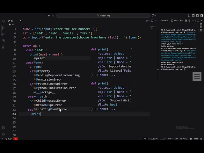Choose the pass suggestion
Viewport: 204px width, 153px height.
(x=62, y=62)
